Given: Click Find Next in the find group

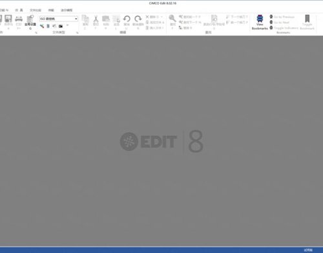Looking at the screenshot, I should (190, 22).
